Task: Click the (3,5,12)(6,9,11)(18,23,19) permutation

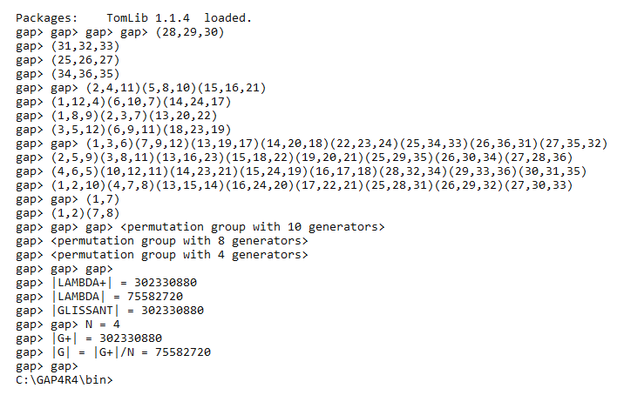Action: [141, 130]
